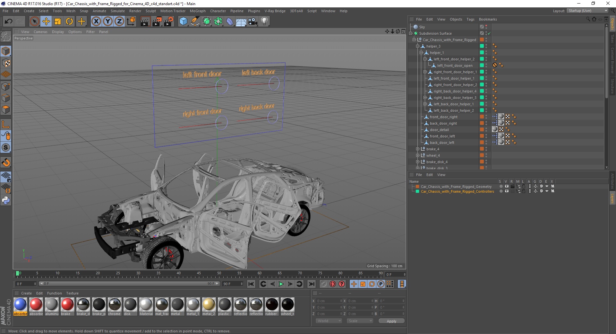Open the Simulate menu

pos(118,11)
